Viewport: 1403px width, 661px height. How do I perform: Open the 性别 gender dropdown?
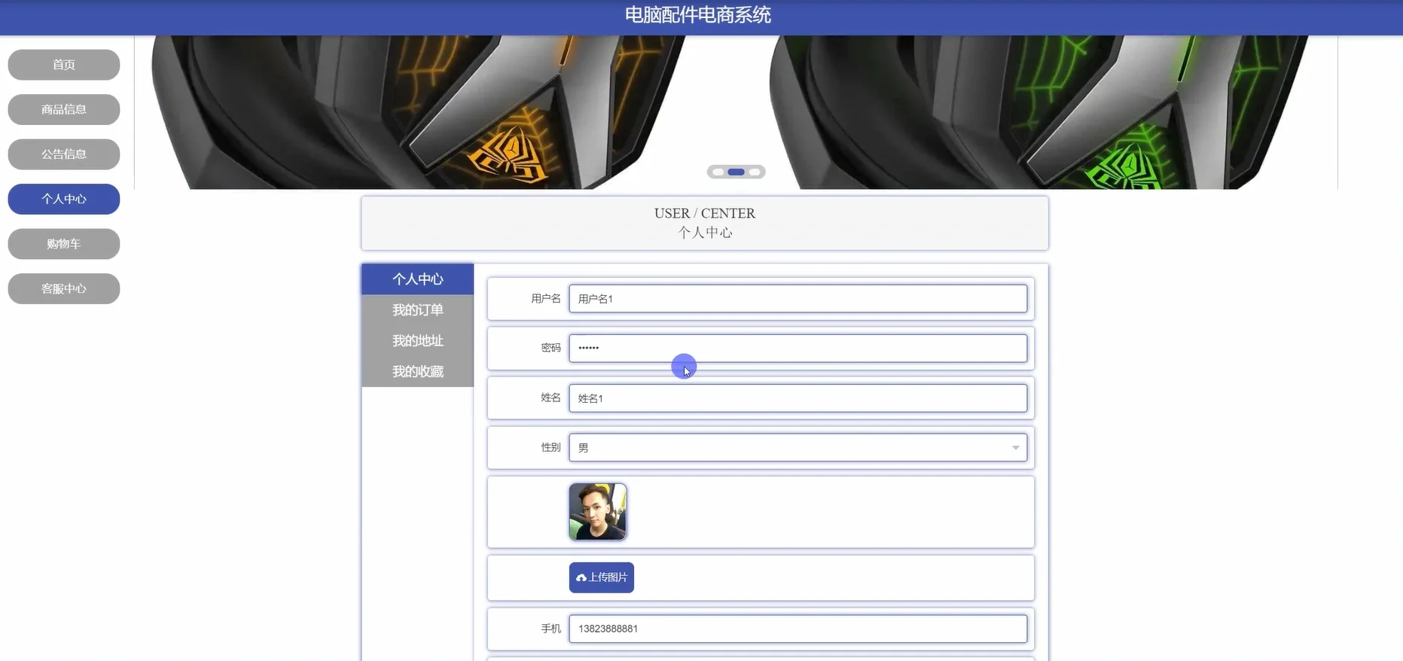coord(798,448)
